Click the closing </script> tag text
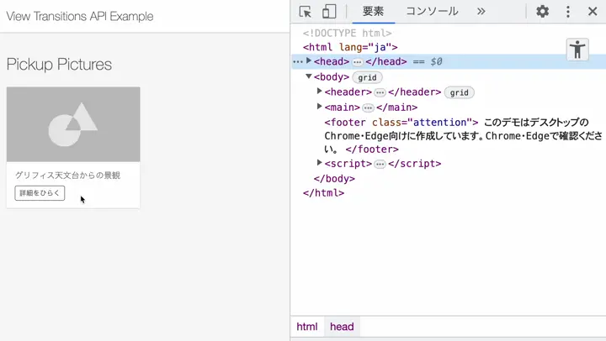 [414, 164]
